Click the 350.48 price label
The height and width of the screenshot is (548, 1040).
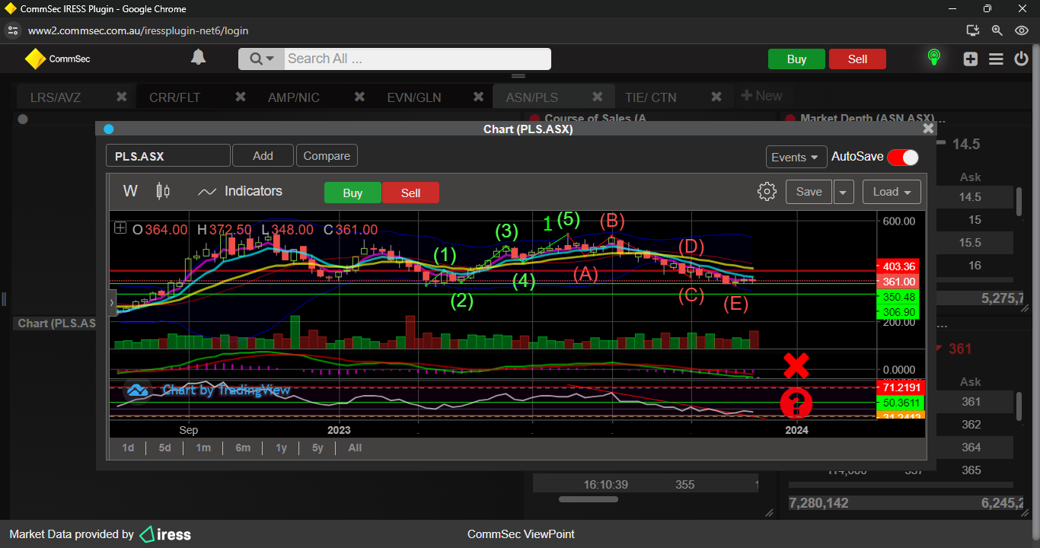pos(898,297)
